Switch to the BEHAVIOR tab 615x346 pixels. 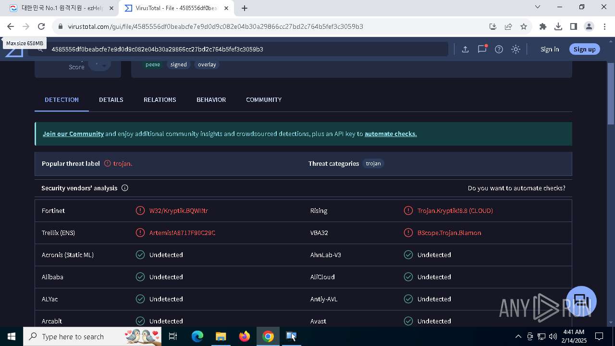[x=211, y=99]
